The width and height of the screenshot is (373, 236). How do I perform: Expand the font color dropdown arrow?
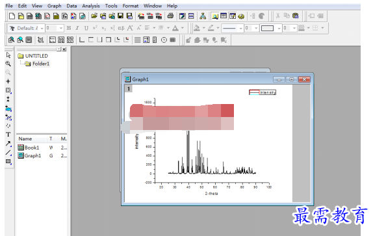pos(183,28)
